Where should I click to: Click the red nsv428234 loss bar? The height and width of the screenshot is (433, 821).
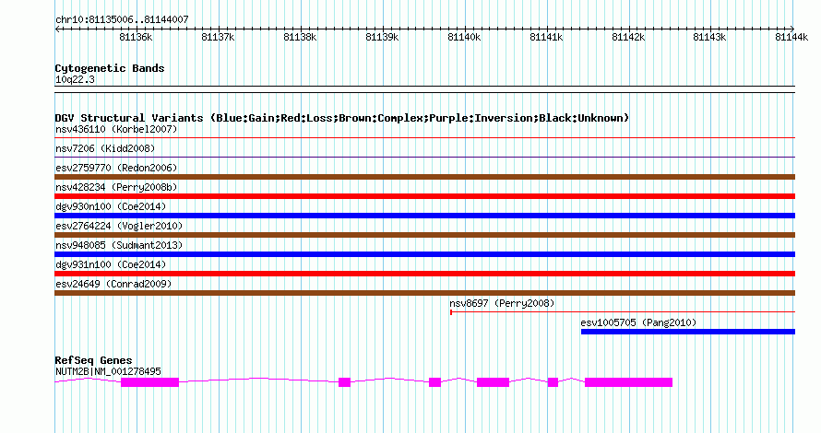(x=424, y=196)
